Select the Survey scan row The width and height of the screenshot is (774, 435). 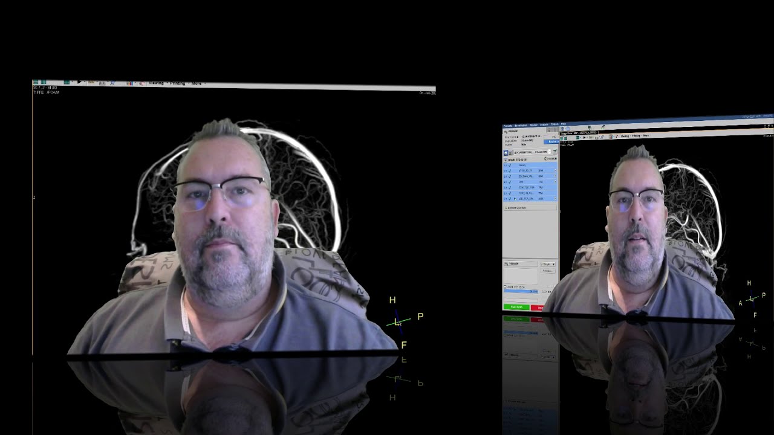coord(530,165)
